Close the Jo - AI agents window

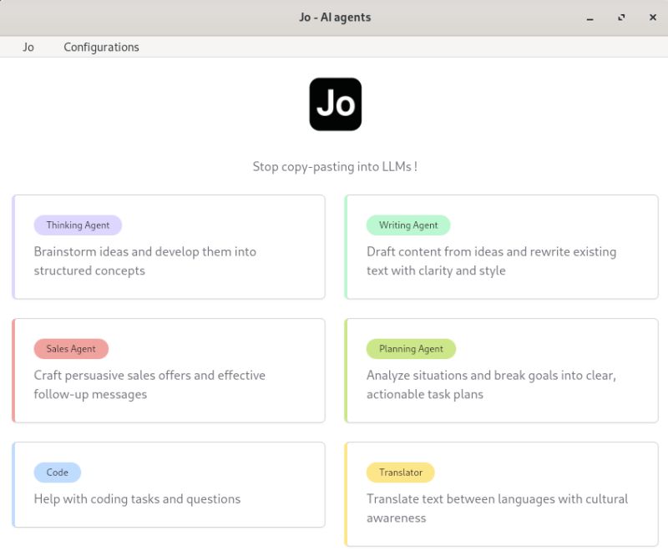(x=653, y=18)
